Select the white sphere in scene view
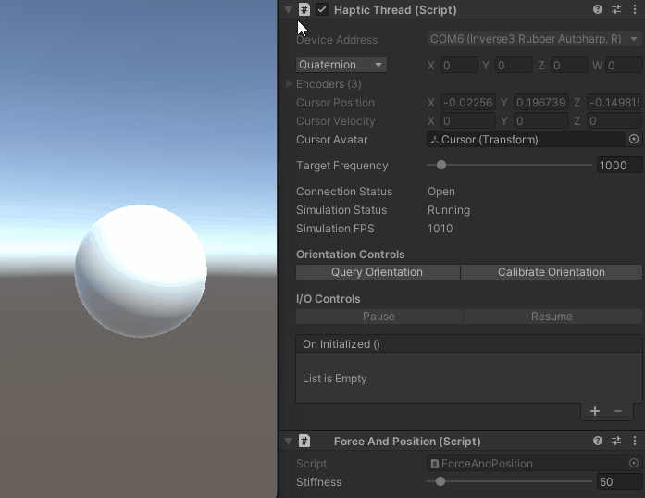The image size is (645, 498). (x=141, y=271)
